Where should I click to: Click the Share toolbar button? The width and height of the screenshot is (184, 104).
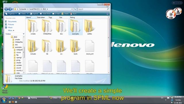click(65, 14)
